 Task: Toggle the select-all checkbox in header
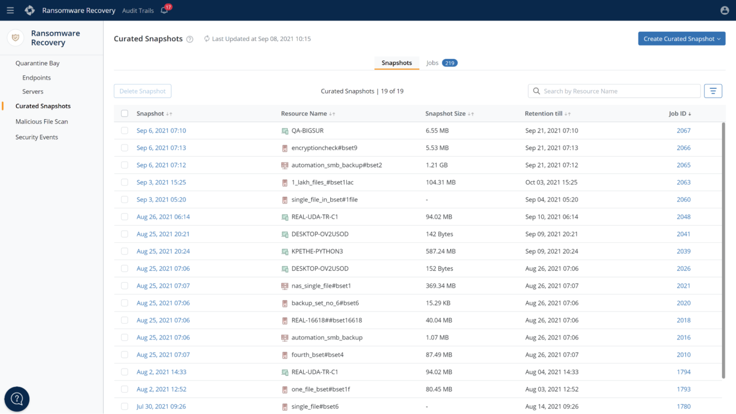pyautogui.click(x=125, y=114)
